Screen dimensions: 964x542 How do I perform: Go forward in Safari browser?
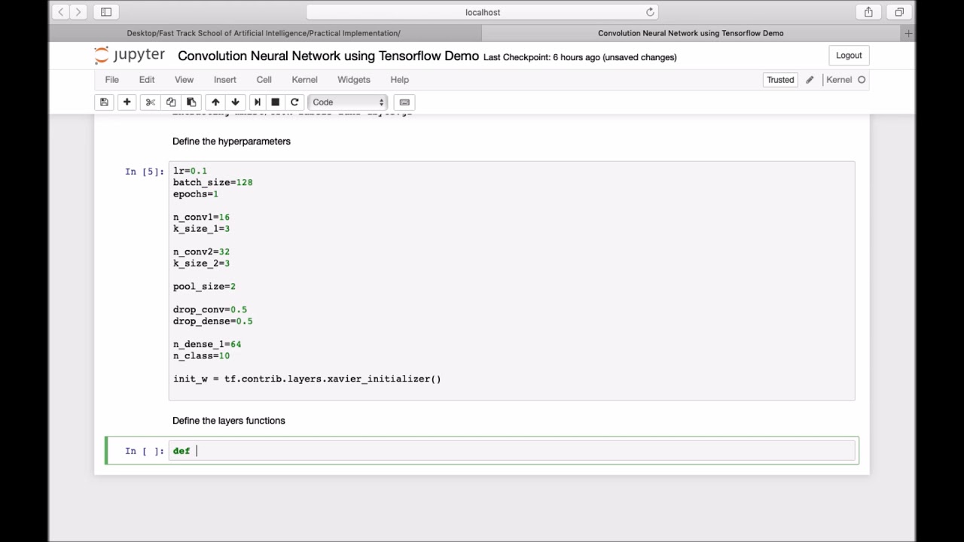tap(78, 12)
